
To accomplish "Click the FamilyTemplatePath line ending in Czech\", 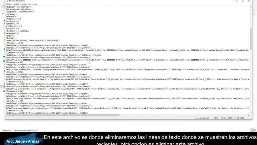I will click(x=46, y=65).
